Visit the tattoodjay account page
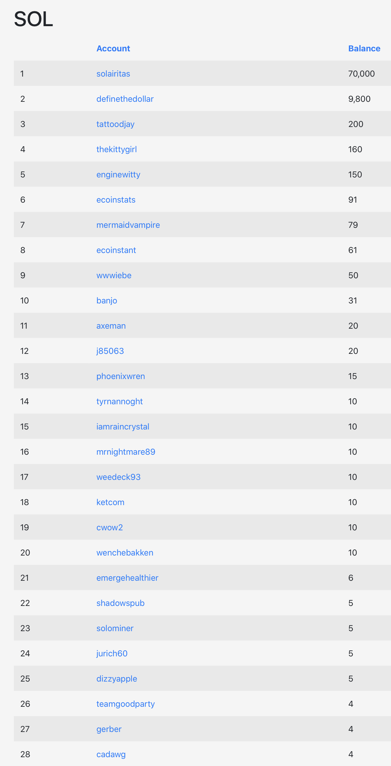Screen dimensions: 391x766 click(x=115, y=124)
